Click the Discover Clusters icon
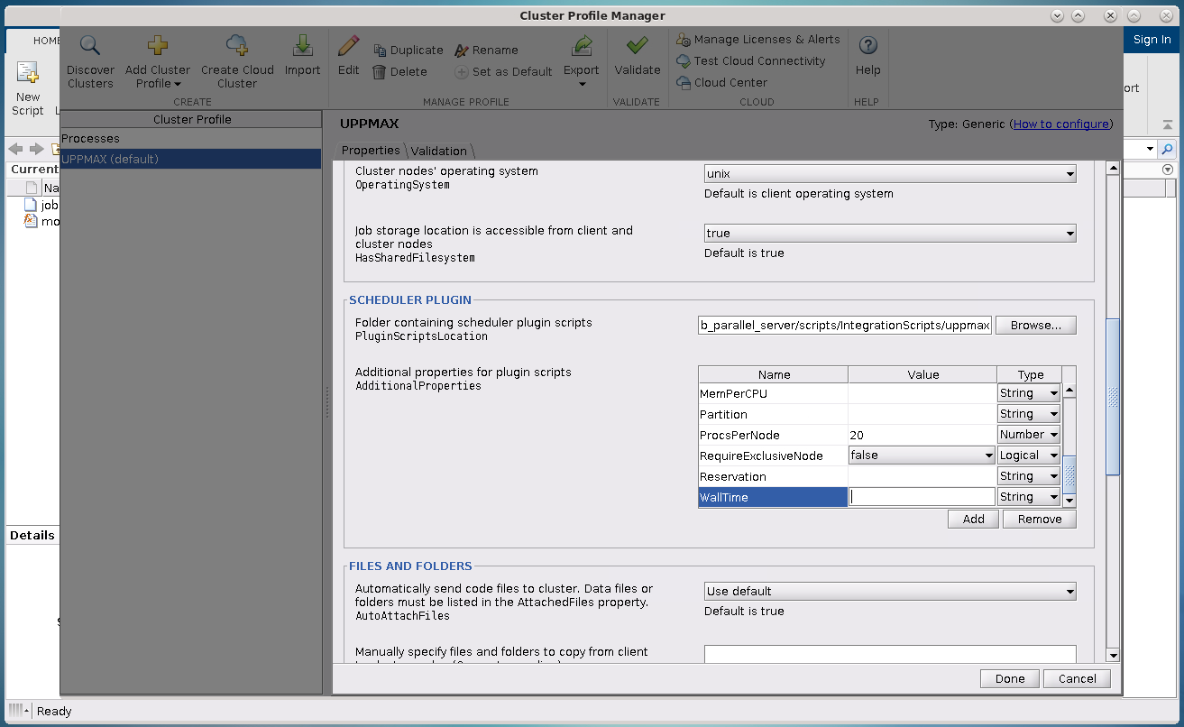 [x=90, y=46]
